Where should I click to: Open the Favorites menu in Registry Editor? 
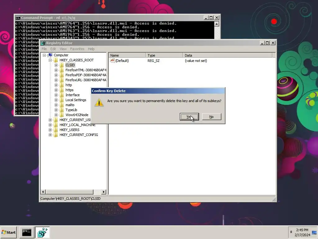click(x=77, y=49)
